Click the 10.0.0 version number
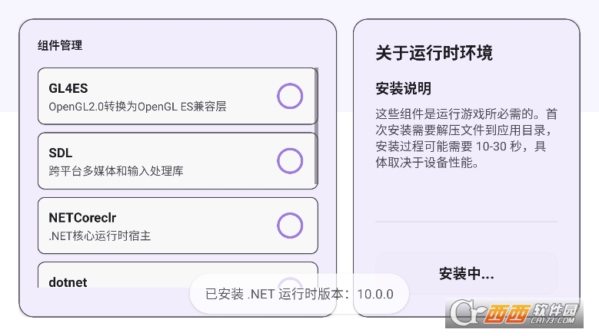The width and height of the screenshot is (599, 336). point(374,294)
